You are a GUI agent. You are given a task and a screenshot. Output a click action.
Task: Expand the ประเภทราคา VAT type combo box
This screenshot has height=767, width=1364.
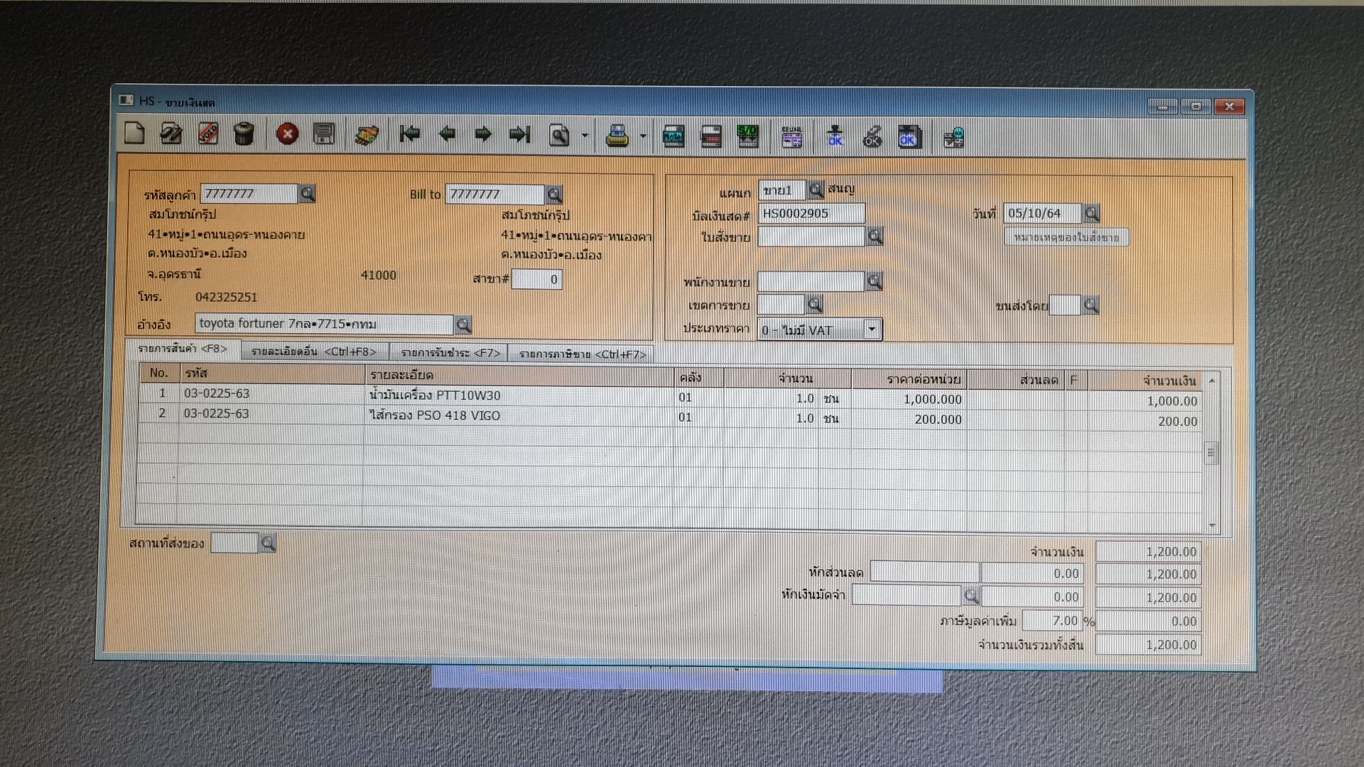(x=872, y=330)
